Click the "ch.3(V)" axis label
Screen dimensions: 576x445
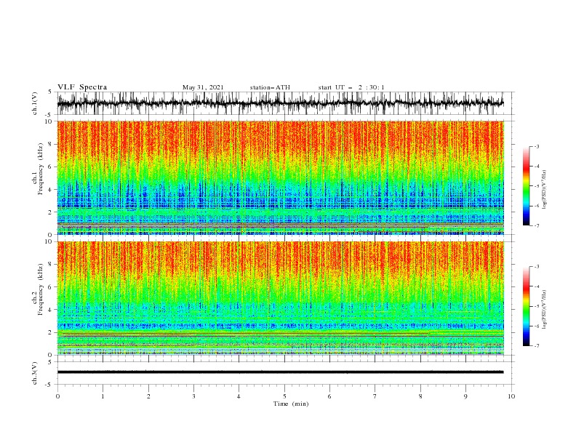[35, 373]
